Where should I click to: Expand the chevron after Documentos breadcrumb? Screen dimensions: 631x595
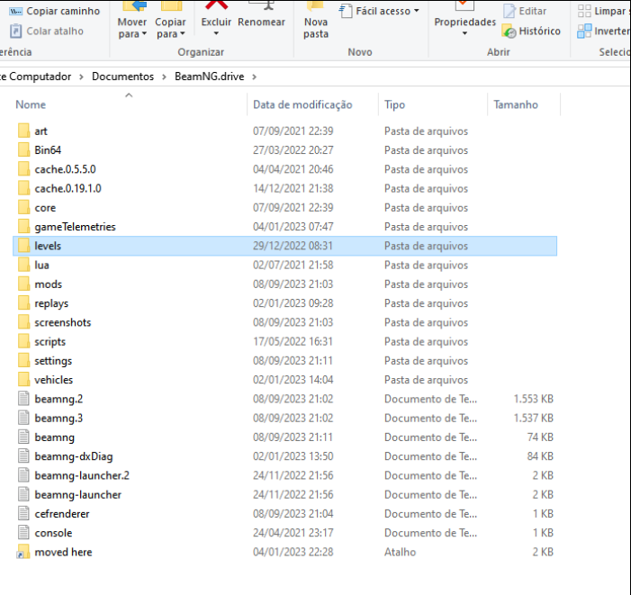coord(164,77)
